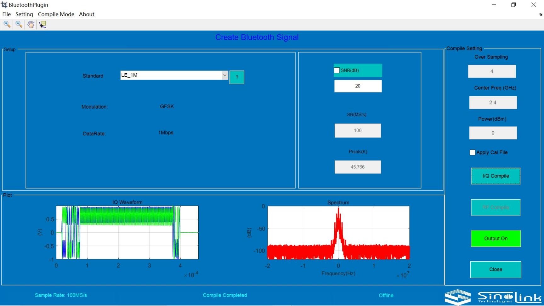Screen dimensions: 544x306
Task: Click the Create Bluetooth Signal heading
Action: point(257,37)
